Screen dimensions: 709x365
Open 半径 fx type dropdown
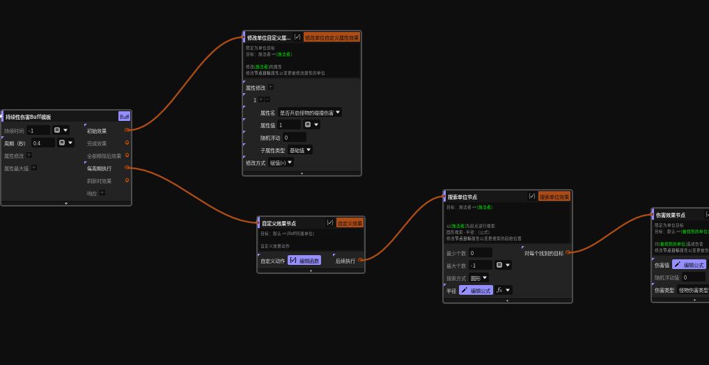(504, 290)
